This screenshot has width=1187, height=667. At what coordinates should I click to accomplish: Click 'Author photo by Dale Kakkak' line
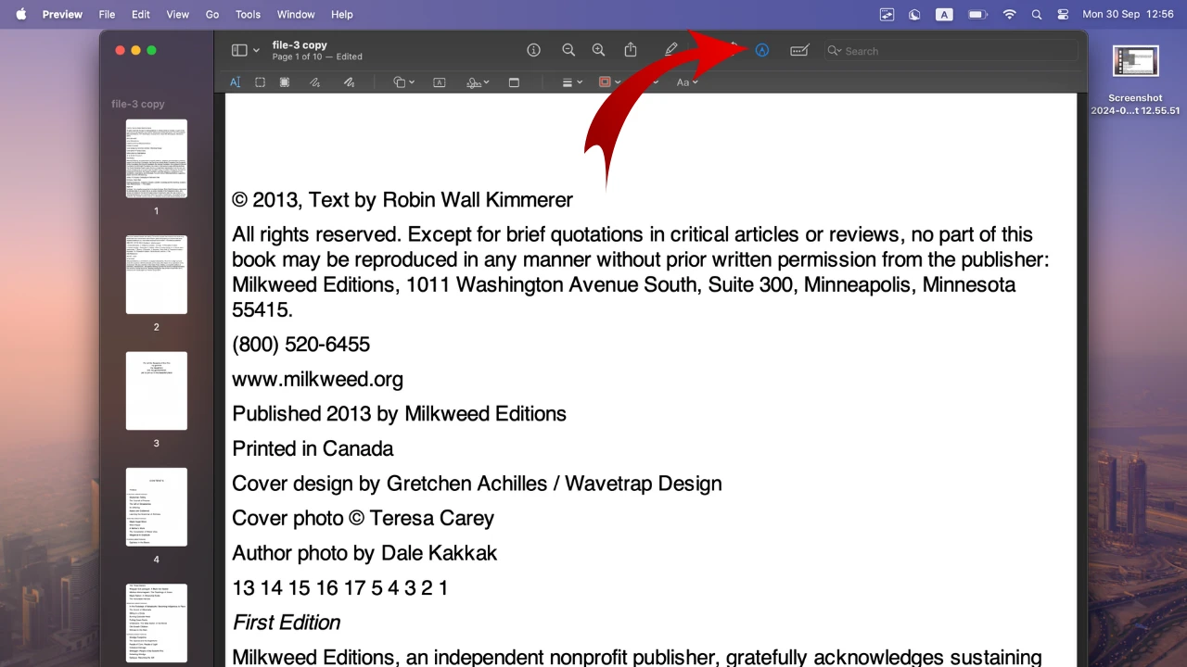pos(364,553)
